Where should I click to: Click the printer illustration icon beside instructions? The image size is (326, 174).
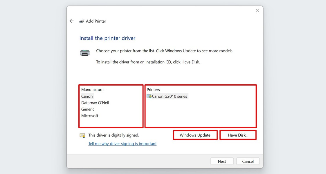(84, 52)
